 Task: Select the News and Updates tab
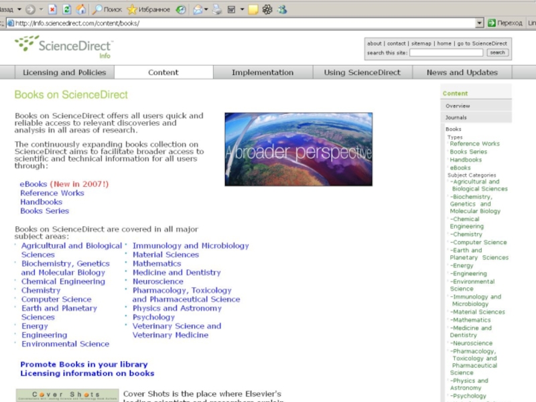[x=462, y=72]
